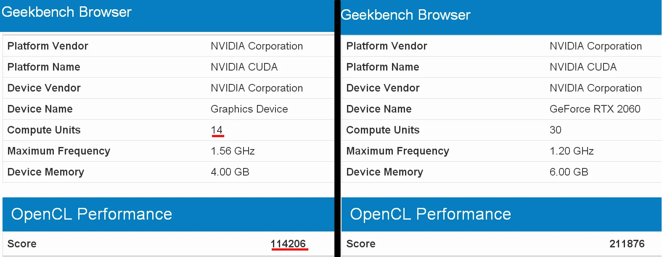Select Compute Units value 30
The height and width of the screenshot is (257, 662).
555,130
